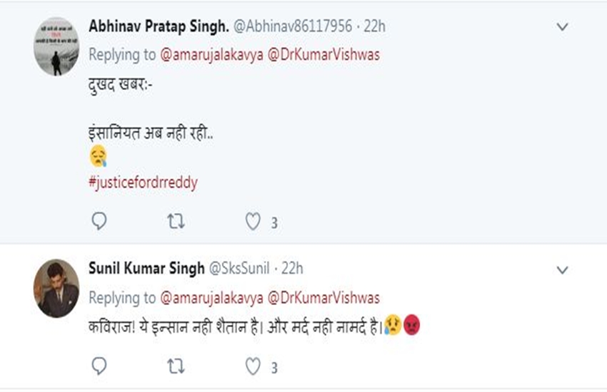Visit the @SksSunil handle
Viewport: 607px width, 392px height.
(x=238, y=269)
